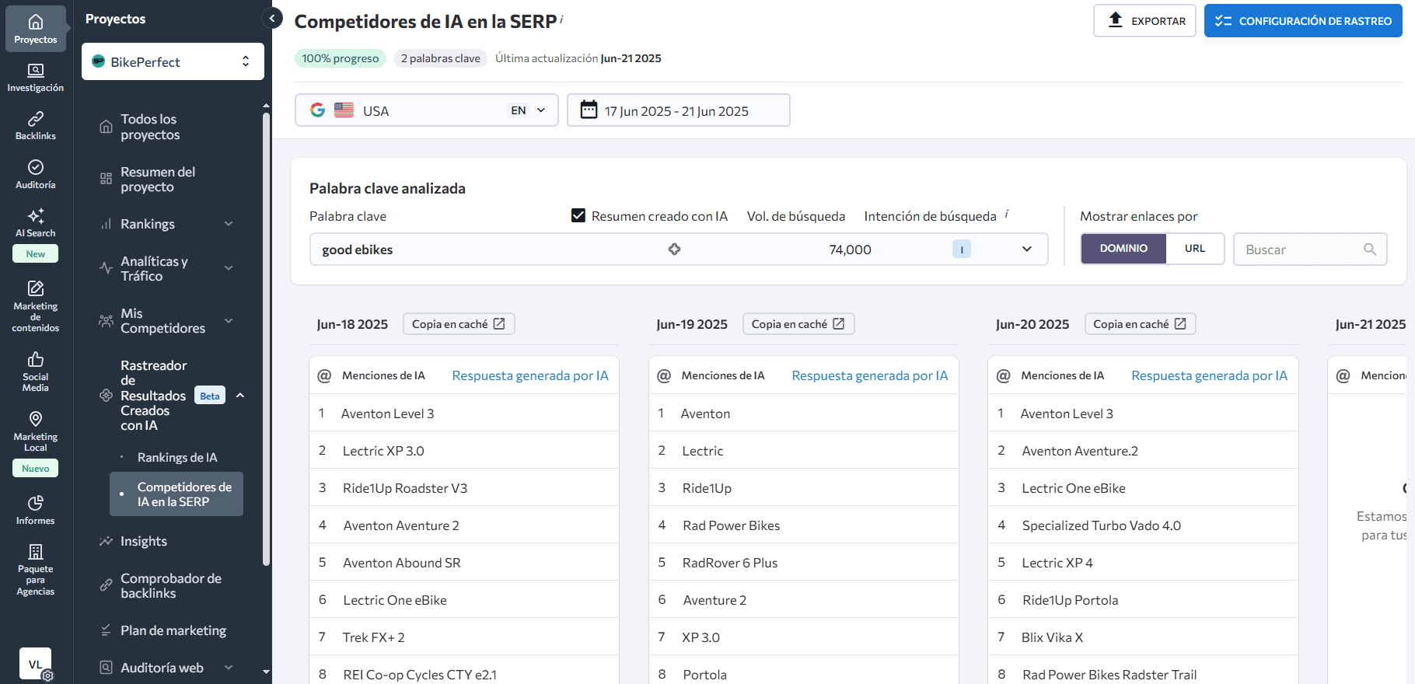Click the calendar icon in date range

point(589,110)
